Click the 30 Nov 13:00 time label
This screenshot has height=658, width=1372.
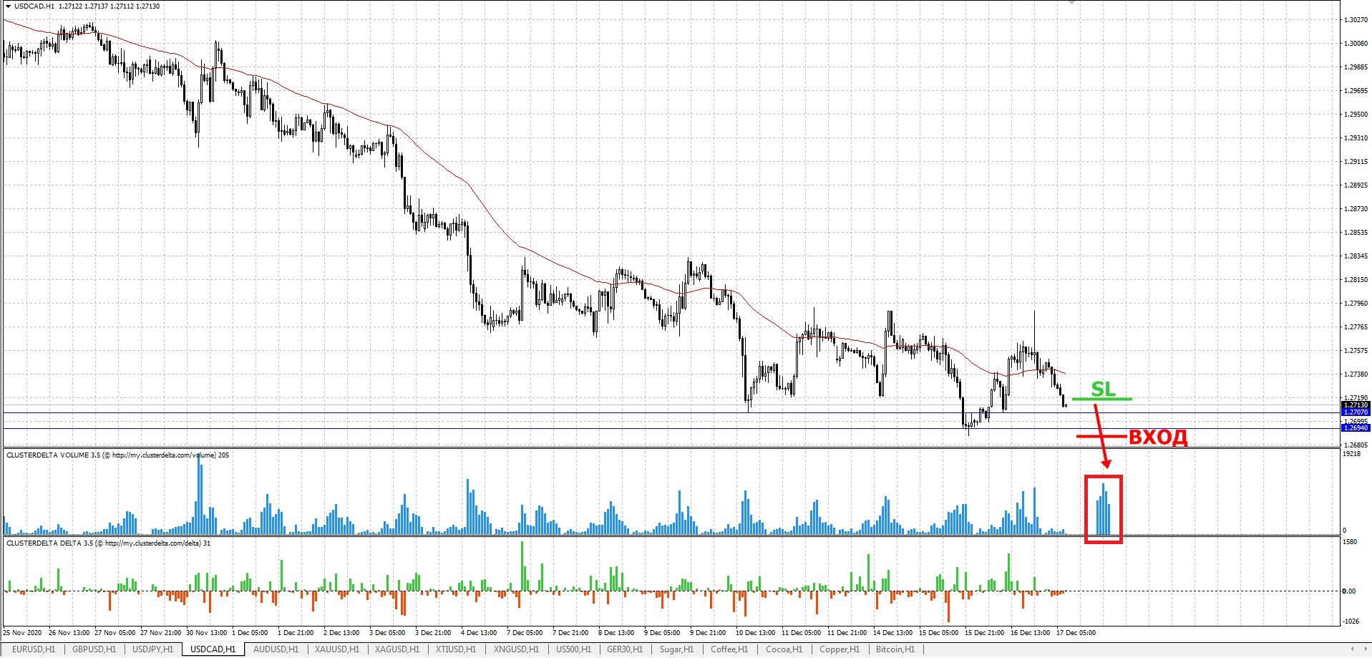206,633
